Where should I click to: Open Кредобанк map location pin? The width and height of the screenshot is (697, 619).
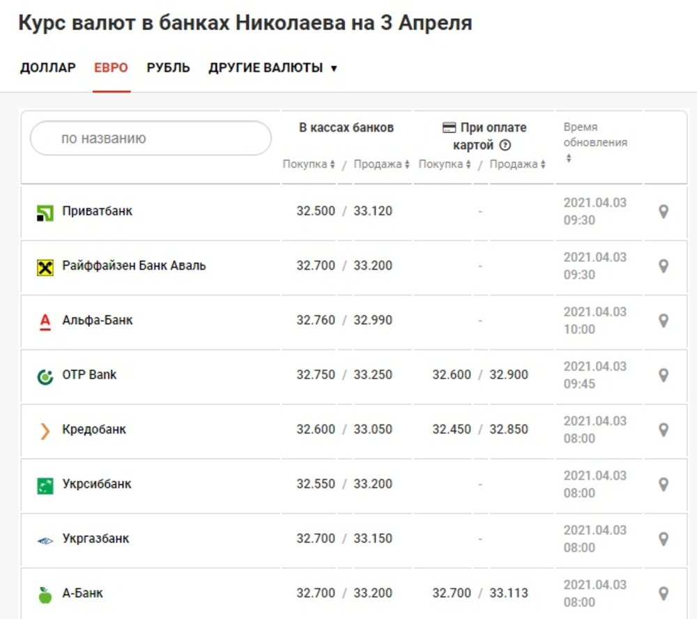click(664, 429)
